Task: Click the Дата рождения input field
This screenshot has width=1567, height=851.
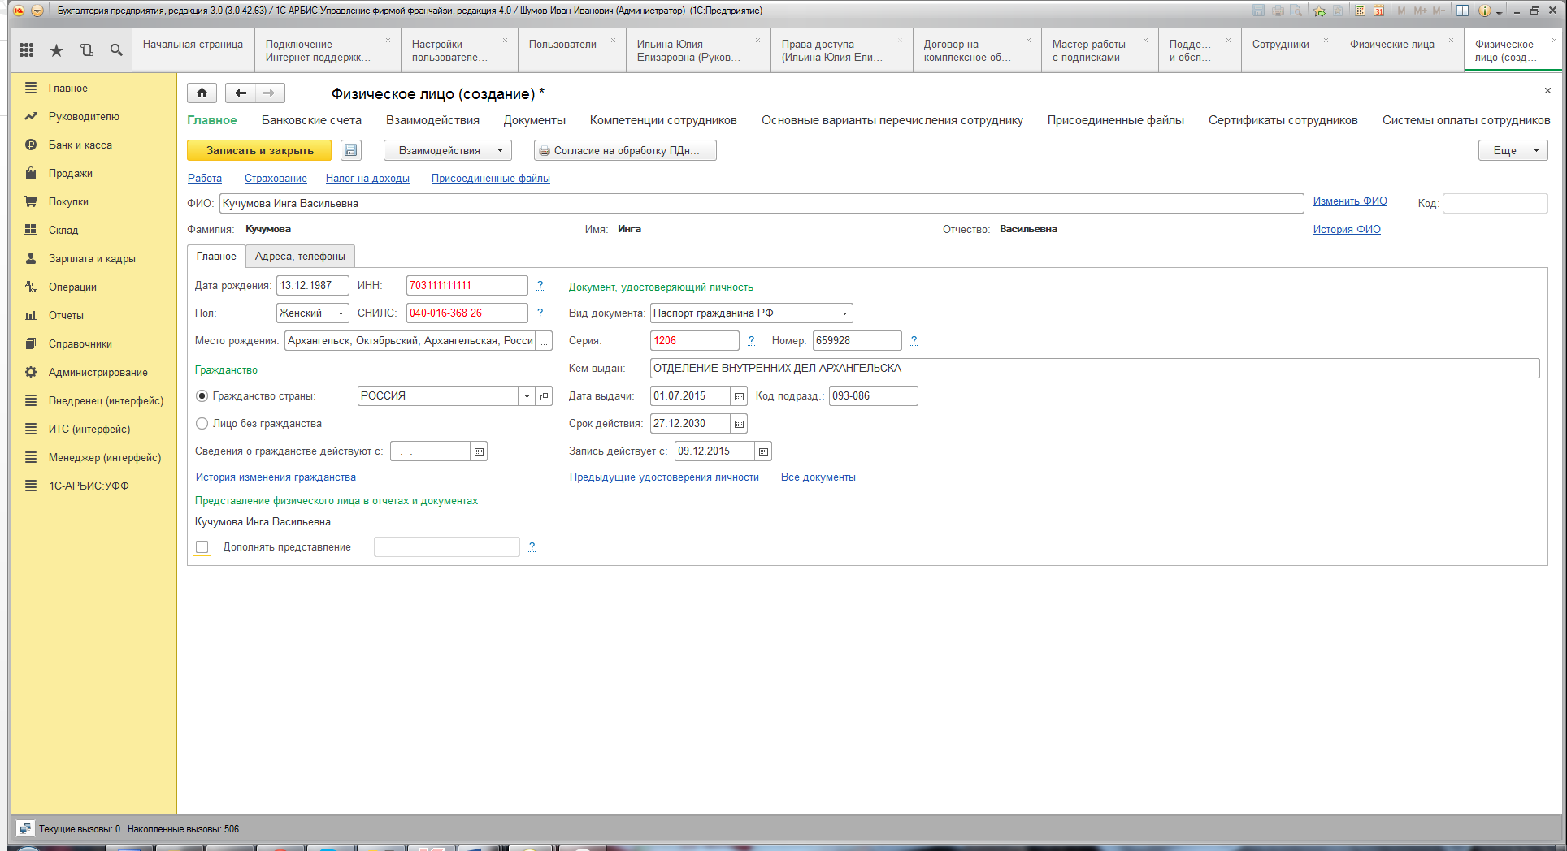Action: pos(312,286)
